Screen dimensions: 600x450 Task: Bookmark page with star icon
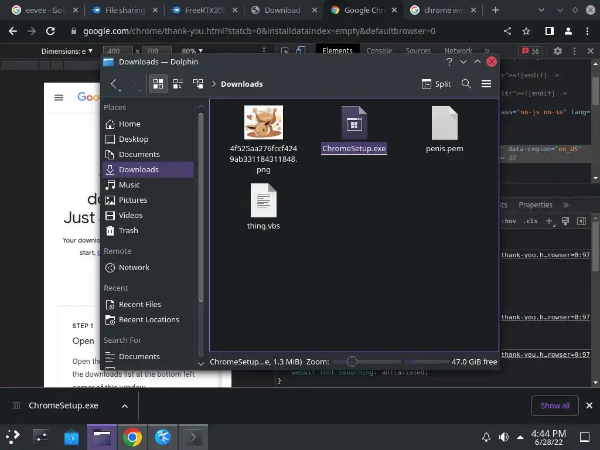[526, 31]
